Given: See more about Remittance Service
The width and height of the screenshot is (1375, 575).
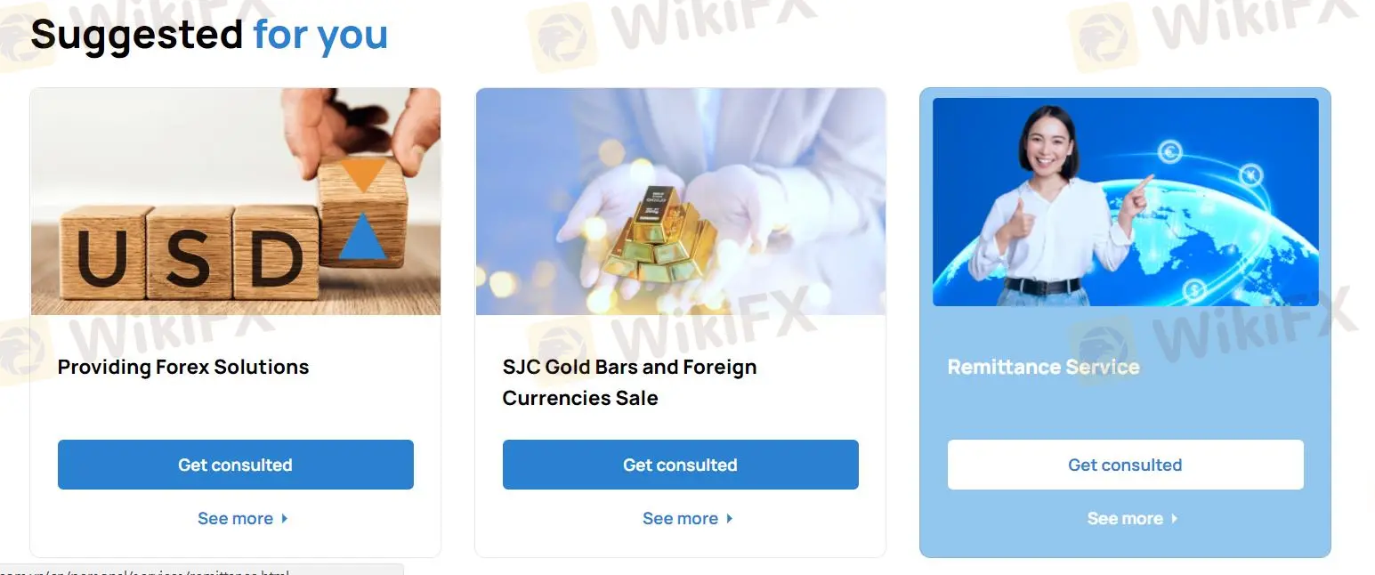Looking at the screenshot, I should click(x=1126, y=518).
